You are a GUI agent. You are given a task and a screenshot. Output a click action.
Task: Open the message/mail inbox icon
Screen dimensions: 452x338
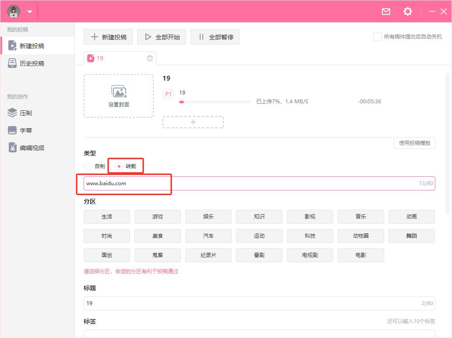386,12
